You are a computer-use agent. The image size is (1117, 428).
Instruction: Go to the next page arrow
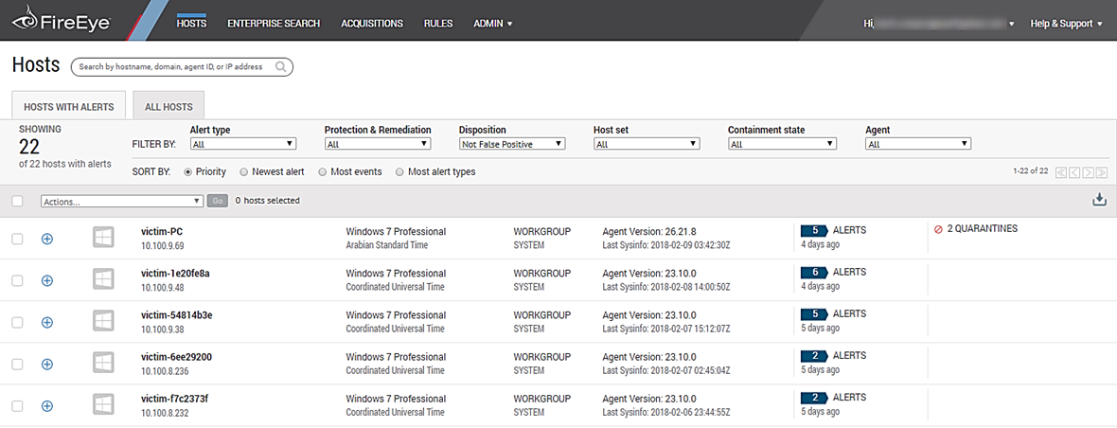click(1088, 172)
